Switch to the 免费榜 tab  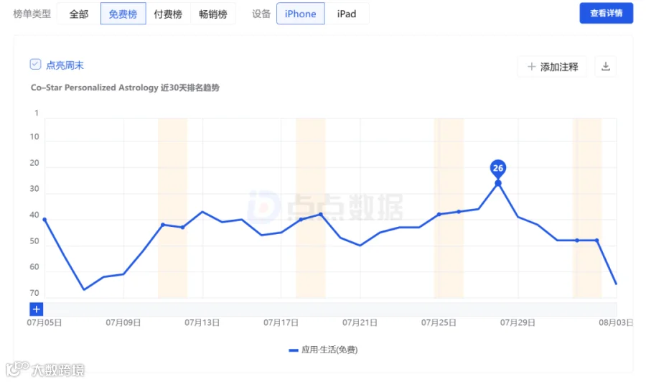(x=123, y=14)
